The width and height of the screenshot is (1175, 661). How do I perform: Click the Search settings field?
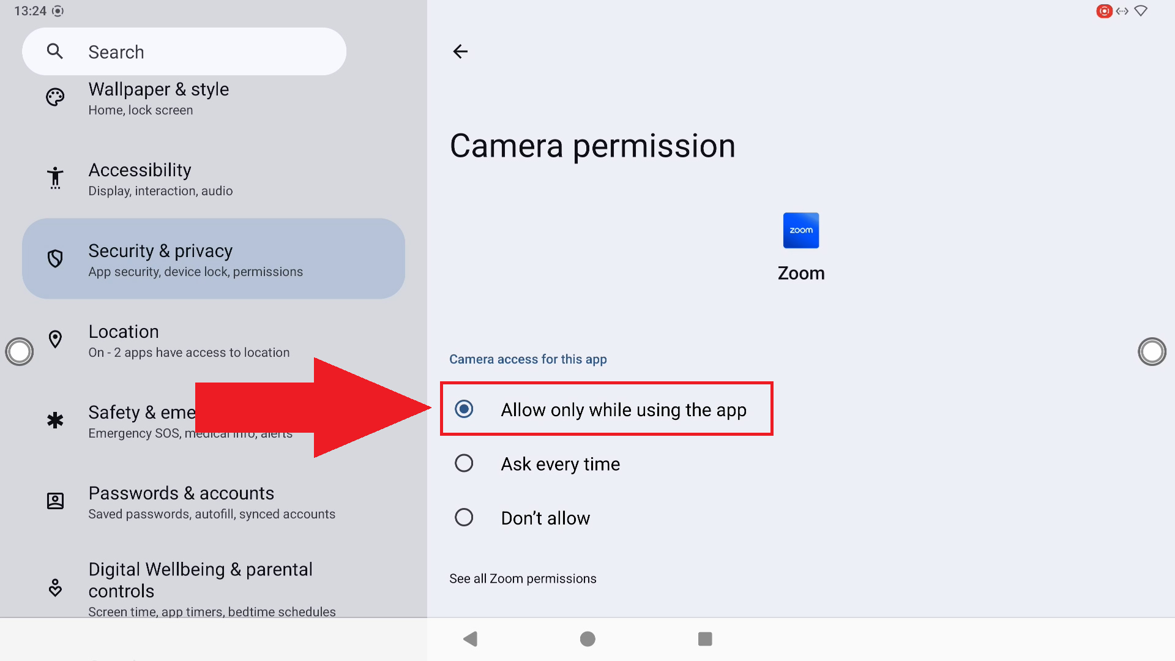pos(184,51)
